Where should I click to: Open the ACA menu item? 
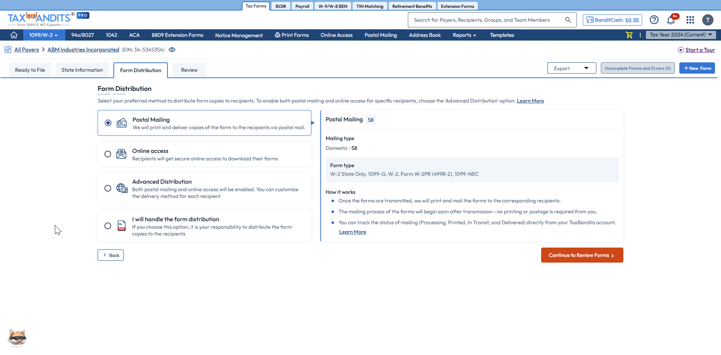[x=134, y=35]
